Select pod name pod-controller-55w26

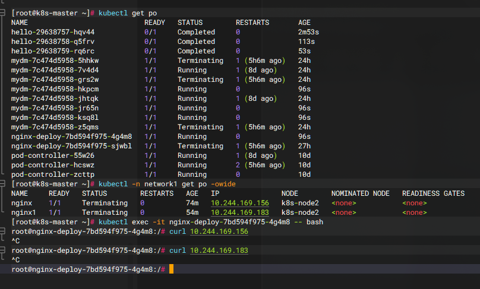click(x=53, y=155)
